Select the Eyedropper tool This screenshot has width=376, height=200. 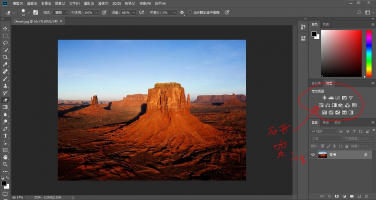pyautogui.click(x=5, y=65)
